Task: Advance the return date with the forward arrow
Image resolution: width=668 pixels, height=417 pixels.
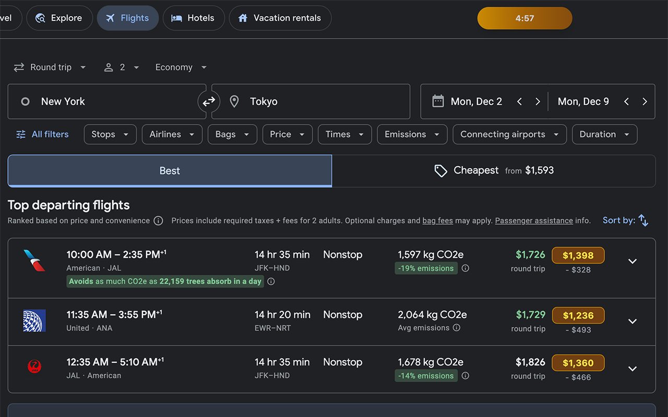Action: coord(645,101)
